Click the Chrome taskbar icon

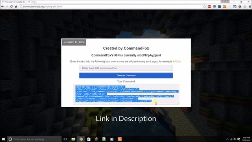pyautogui.click(x=81, y=139)
